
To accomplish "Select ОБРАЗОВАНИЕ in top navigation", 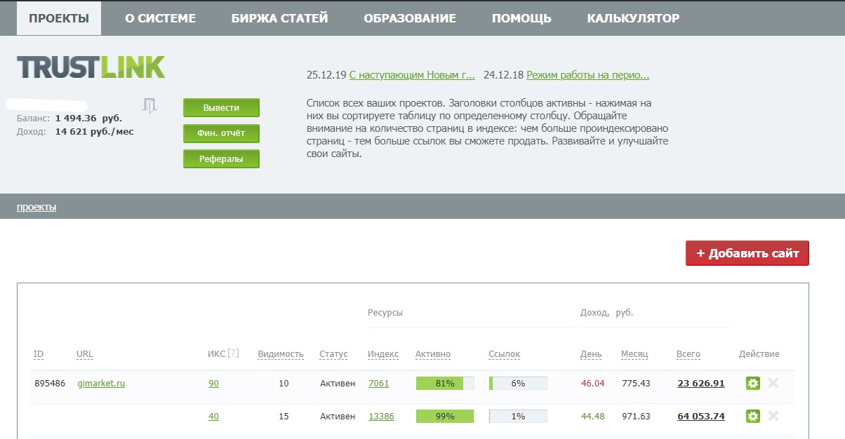I will (x=410, y=18).
